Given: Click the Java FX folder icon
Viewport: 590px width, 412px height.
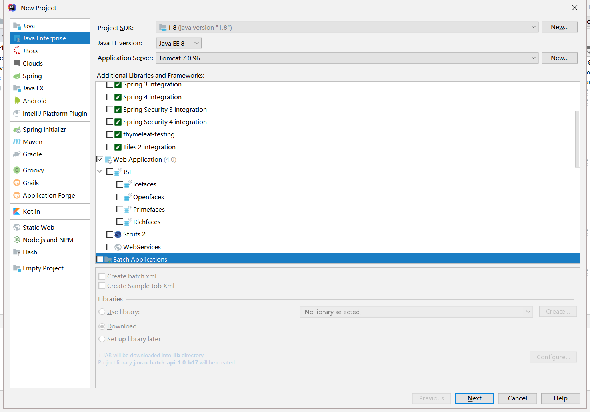Looking at the screenshot, I should pos(17,88).
